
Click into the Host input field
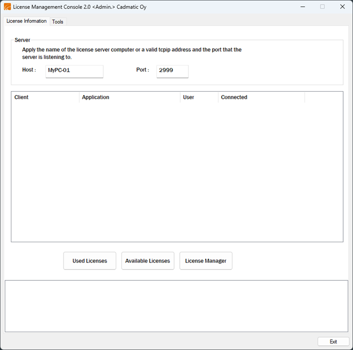(x=74, y=71)
